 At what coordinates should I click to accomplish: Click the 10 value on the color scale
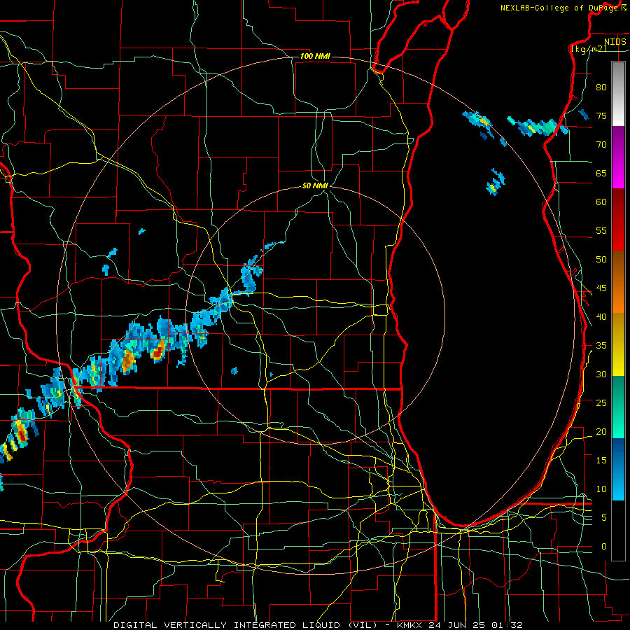click(x=601, y=489)
